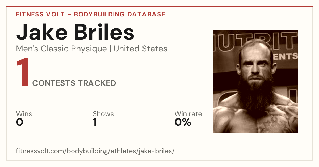Select the 0% win rate value

(x=183, y=122)
